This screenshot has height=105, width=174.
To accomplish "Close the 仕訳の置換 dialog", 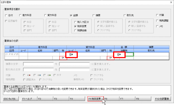I will click(x=171, y=2).
